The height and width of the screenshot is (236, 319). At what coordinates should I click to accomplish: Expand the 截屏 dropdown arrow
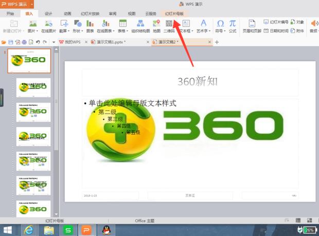coord(68,31)
